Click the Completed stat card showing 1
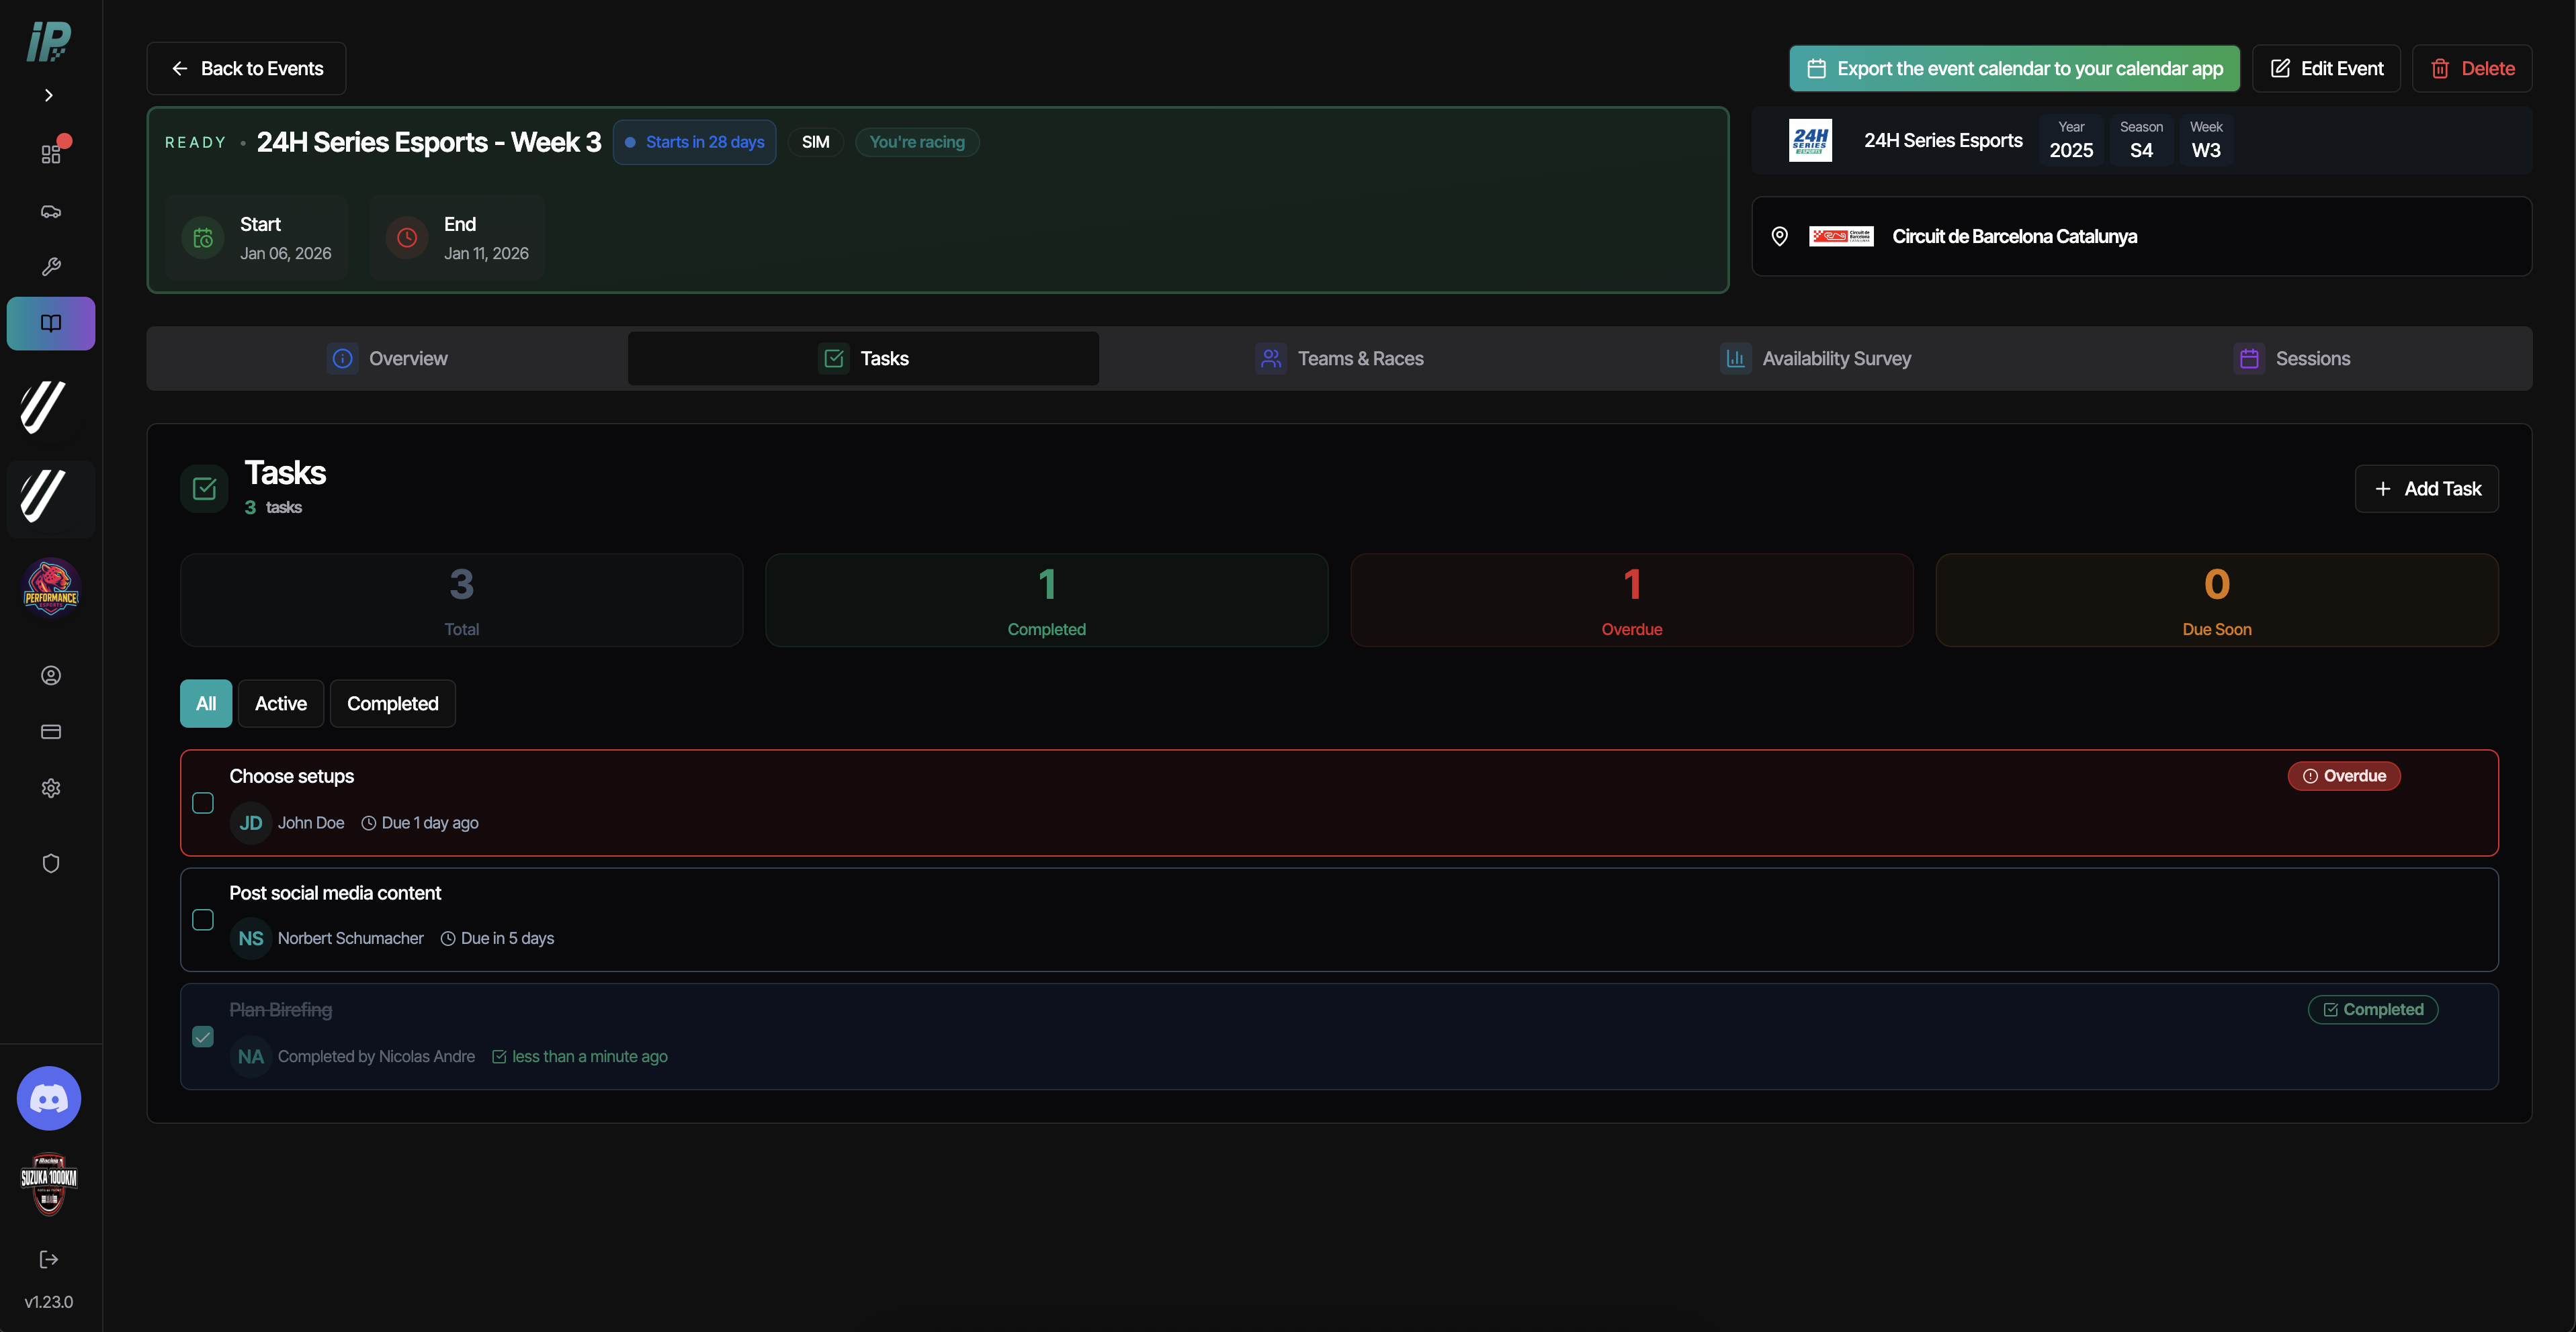 click(1047, 601)
